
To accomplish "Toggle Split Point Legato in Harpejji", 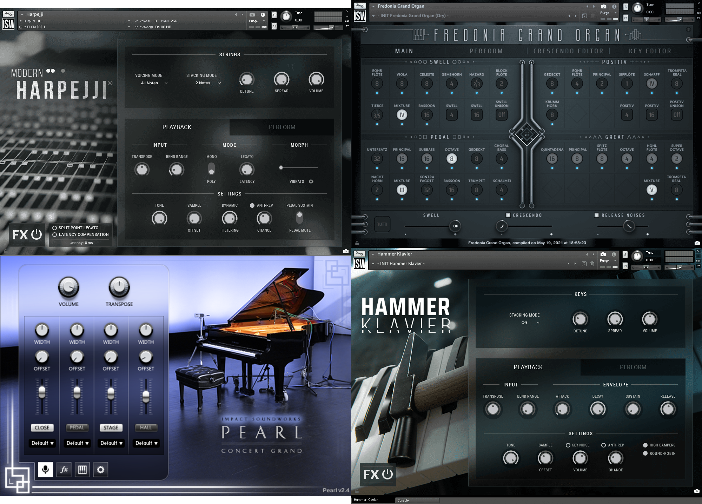I will (55, 227).
